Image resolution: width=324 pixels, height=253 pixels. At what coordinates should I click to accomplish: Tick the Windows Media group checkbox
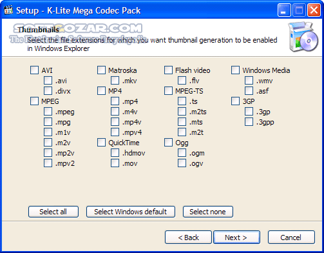click(x=235, y=70)
